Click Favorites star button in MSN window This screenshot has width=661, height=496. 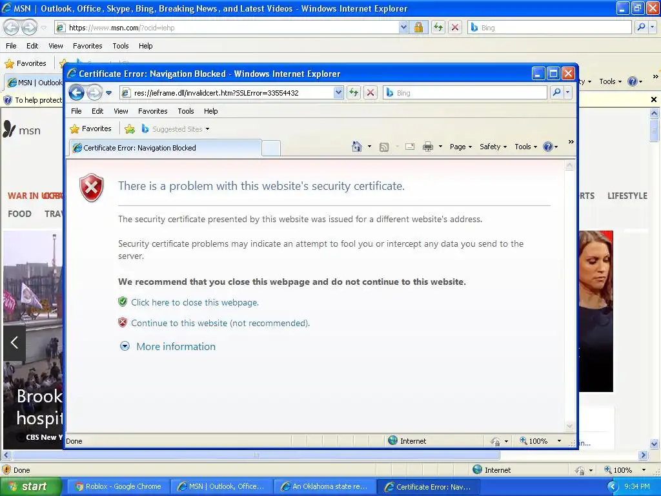click(25, 63)
